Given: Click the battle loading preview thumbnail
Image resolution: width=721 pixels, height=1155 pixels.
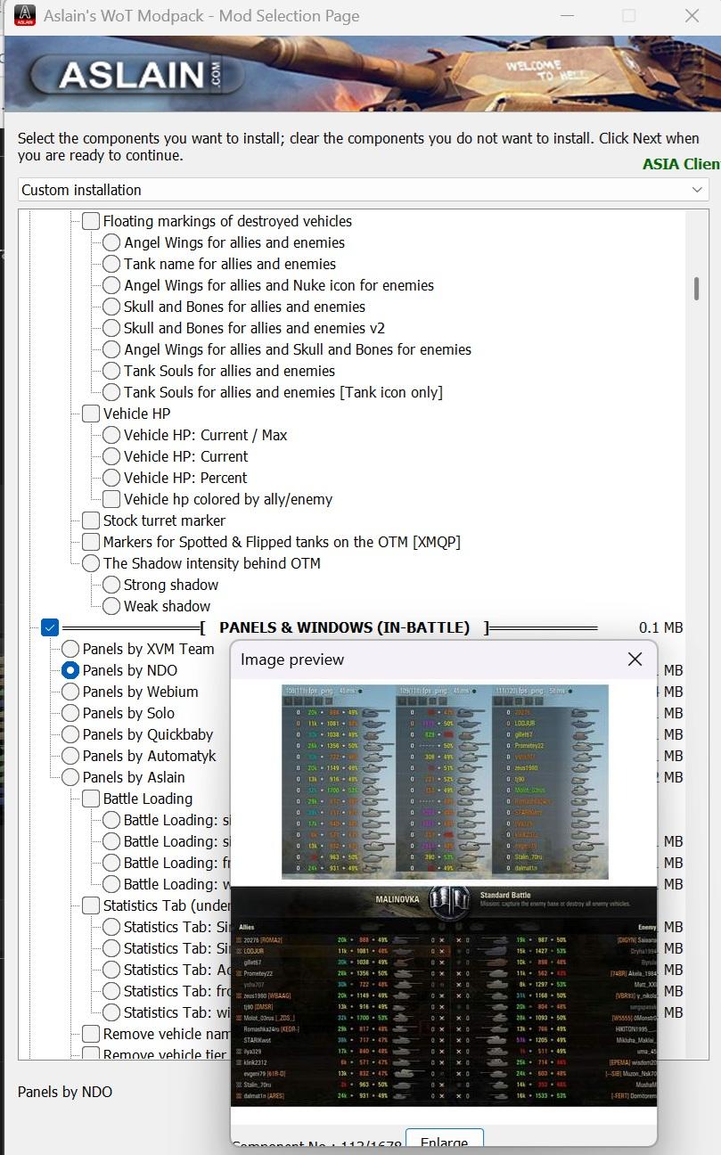Looking at the screenshot, I should (445, 996).
